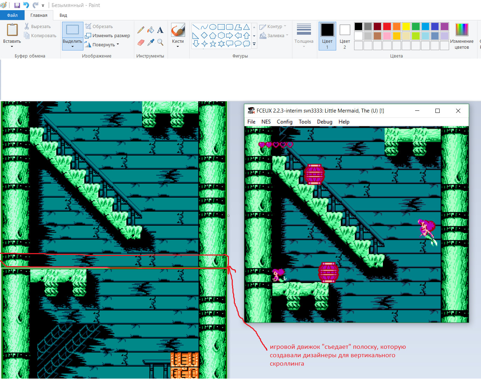The image size is (481, 380).
Task: Open the Выделить dropdown arrow
Action: point(73,47)
